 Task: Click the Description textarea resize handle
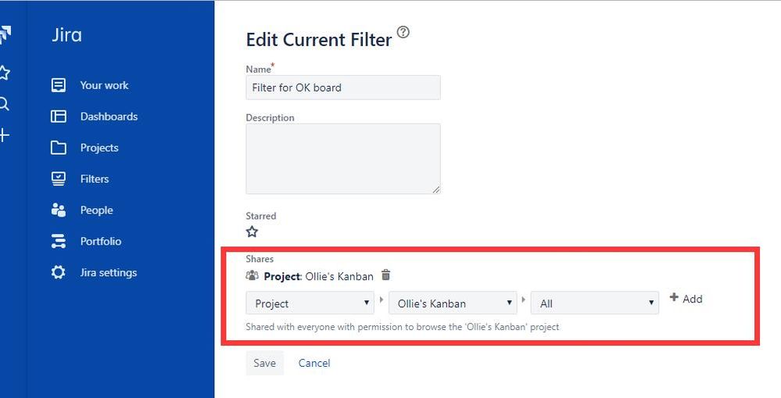pos(435,189)
